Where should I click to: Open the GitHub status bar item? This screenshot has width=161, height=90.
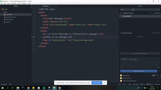(x=150, y=84)
